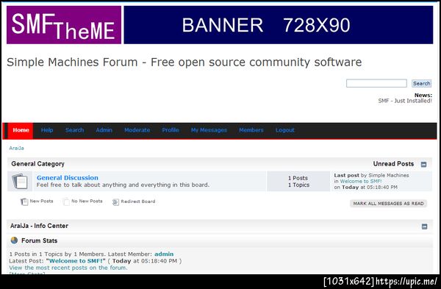
Task: Open the Home menu tab
Action: [21, 130]
